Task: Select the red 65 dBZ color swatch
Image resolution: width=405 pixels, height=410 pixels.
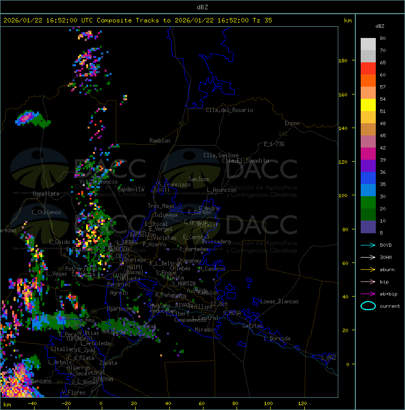Action: click(x=368, y=69)
